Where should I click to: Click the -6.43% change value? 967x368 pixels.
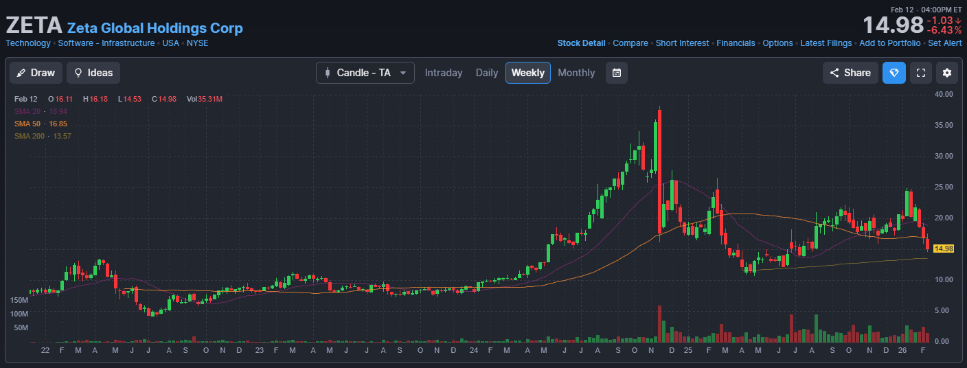coord(944,31)
